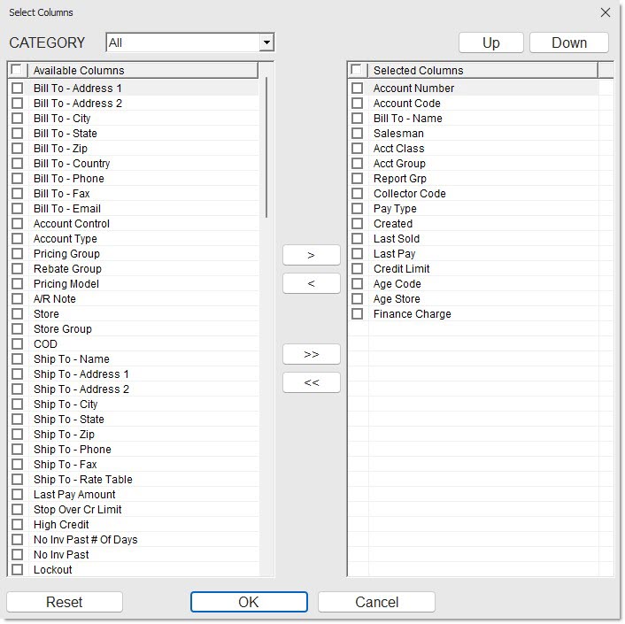The image size is (625, 624).
Task: Tick the Credit Limit checkbox
Action: (357, 269)
